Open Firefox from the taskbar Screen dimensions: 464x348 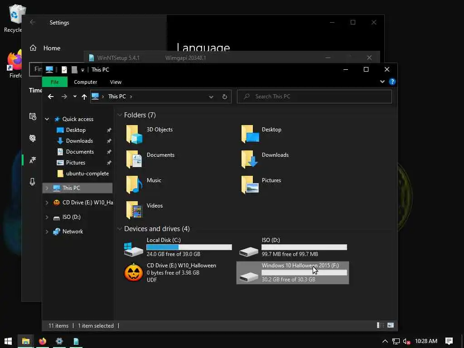click(x=43, y=341)
